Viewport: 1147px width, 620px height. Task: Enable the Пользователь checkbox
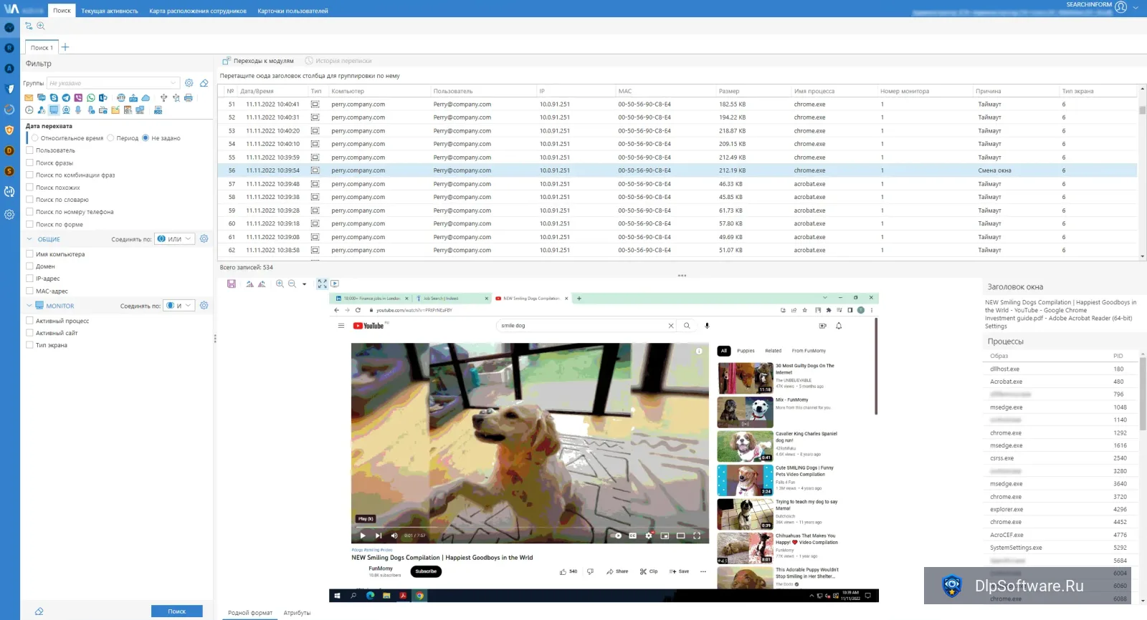coord(29,150)
